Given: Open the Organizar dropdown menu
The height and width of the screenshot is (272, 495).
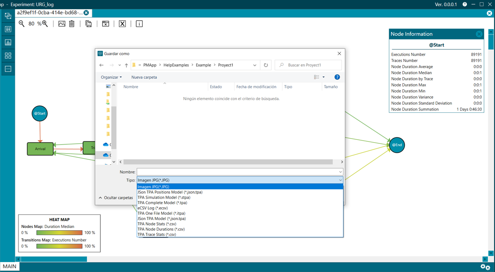Looking at the screenshot, I should (x=111, y=77).
